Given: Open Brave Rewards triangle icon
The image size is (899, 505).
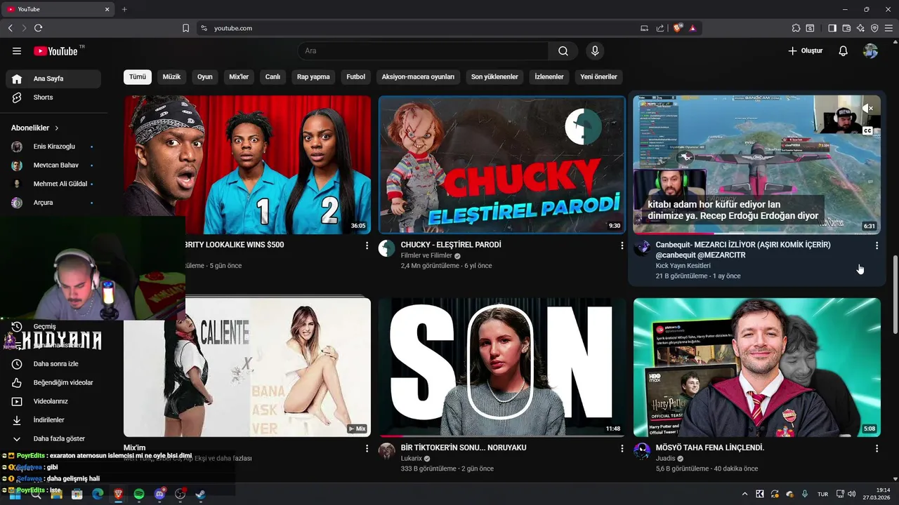Looking at the screenshot, I should [693, 28].
